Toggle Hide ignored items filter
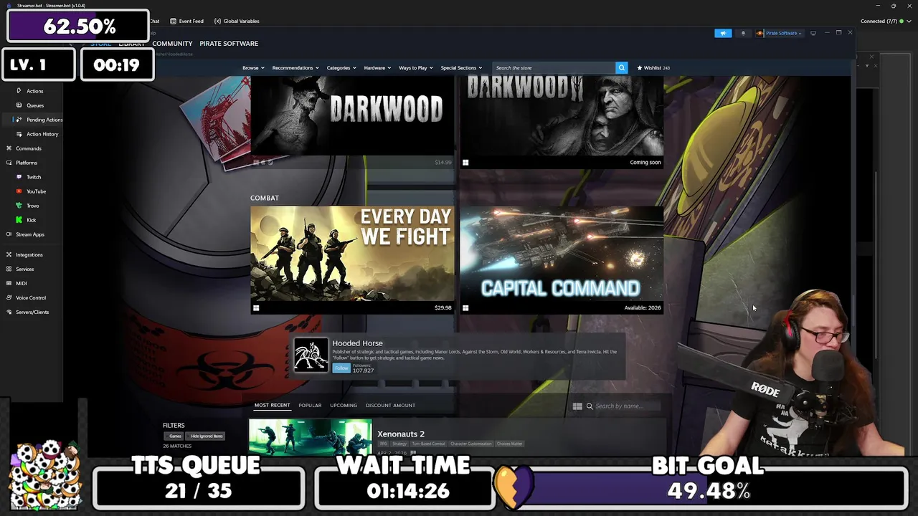 point(207,436)
